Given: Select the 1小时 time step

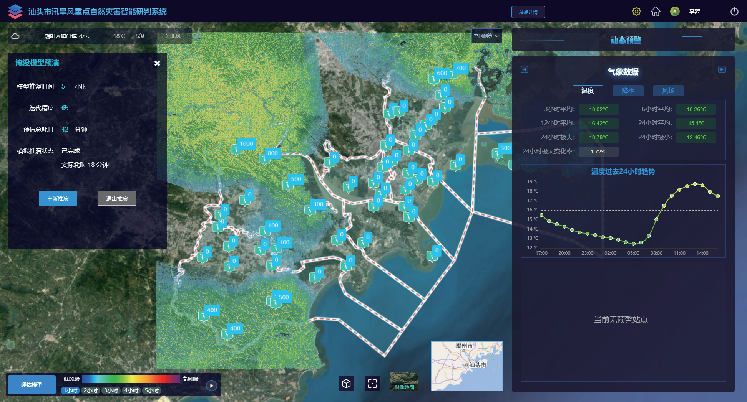Looking at the screenshot, I should pos(70,390).
